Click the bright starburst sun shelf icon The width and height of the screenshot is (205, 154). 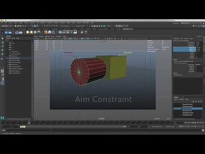31,33
